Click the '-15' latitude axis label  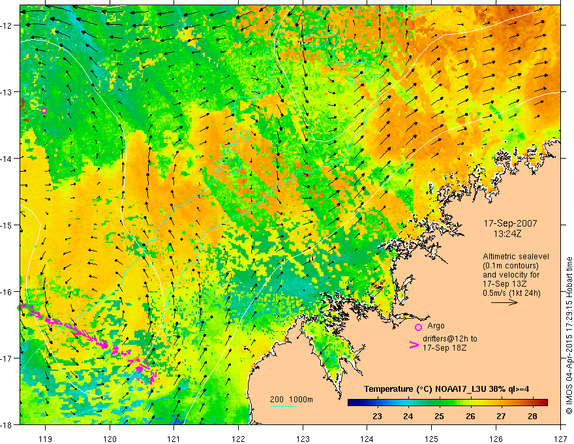pyautogui.click(x=7, y=225)
